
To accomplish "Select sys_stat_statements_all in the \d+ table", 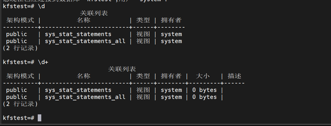I will tap(85, 97).
